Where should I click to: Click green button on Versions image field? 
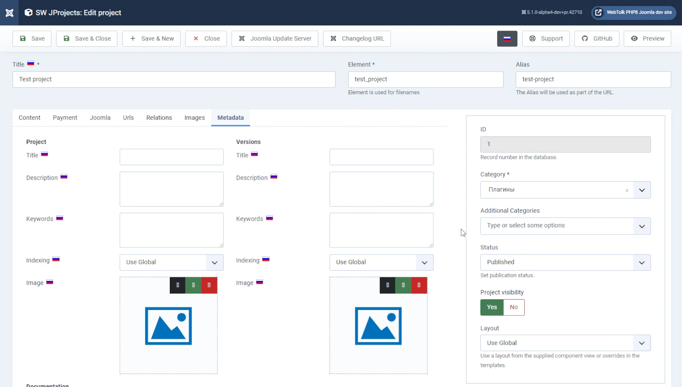click(403, 285)
